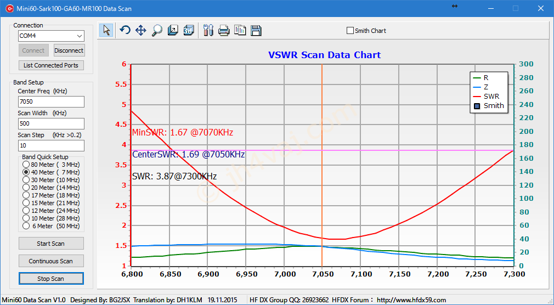The height and width of the screenshot is (305, 554).
Task: Click the MinSWR: 1.67 @7070KHz label
Action: coord(183,133)
